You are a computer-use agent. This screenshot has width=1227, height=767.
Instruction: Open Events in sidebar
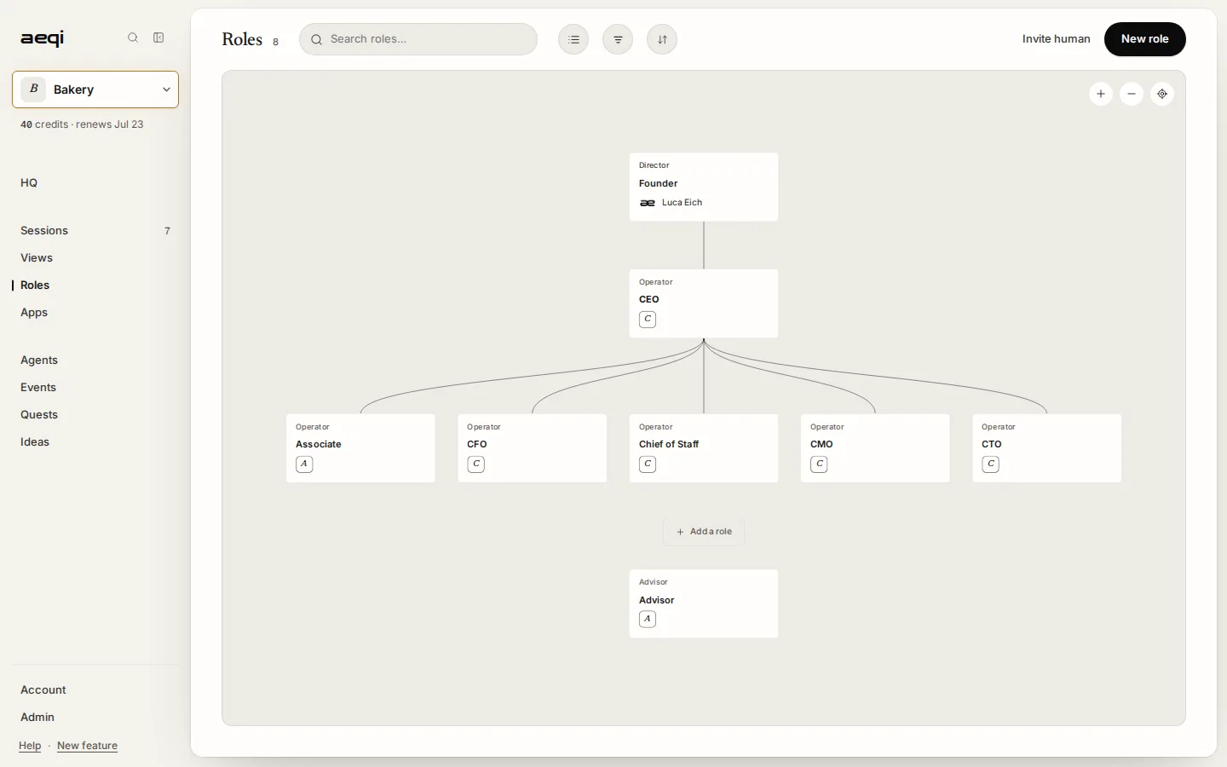click(x=38, y=387)
